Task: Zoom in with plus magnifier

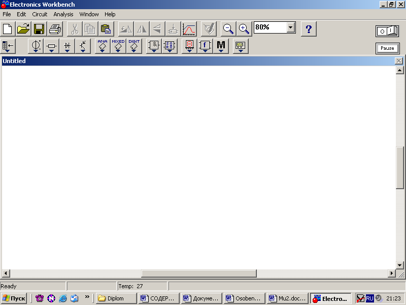Action: pyautogui.click(x=244, y=29)
